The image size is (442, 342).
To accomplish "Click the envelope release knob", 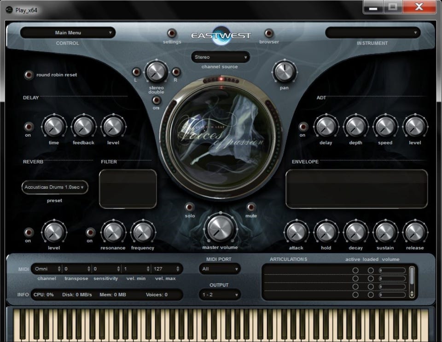I will [x=415, y=232].
